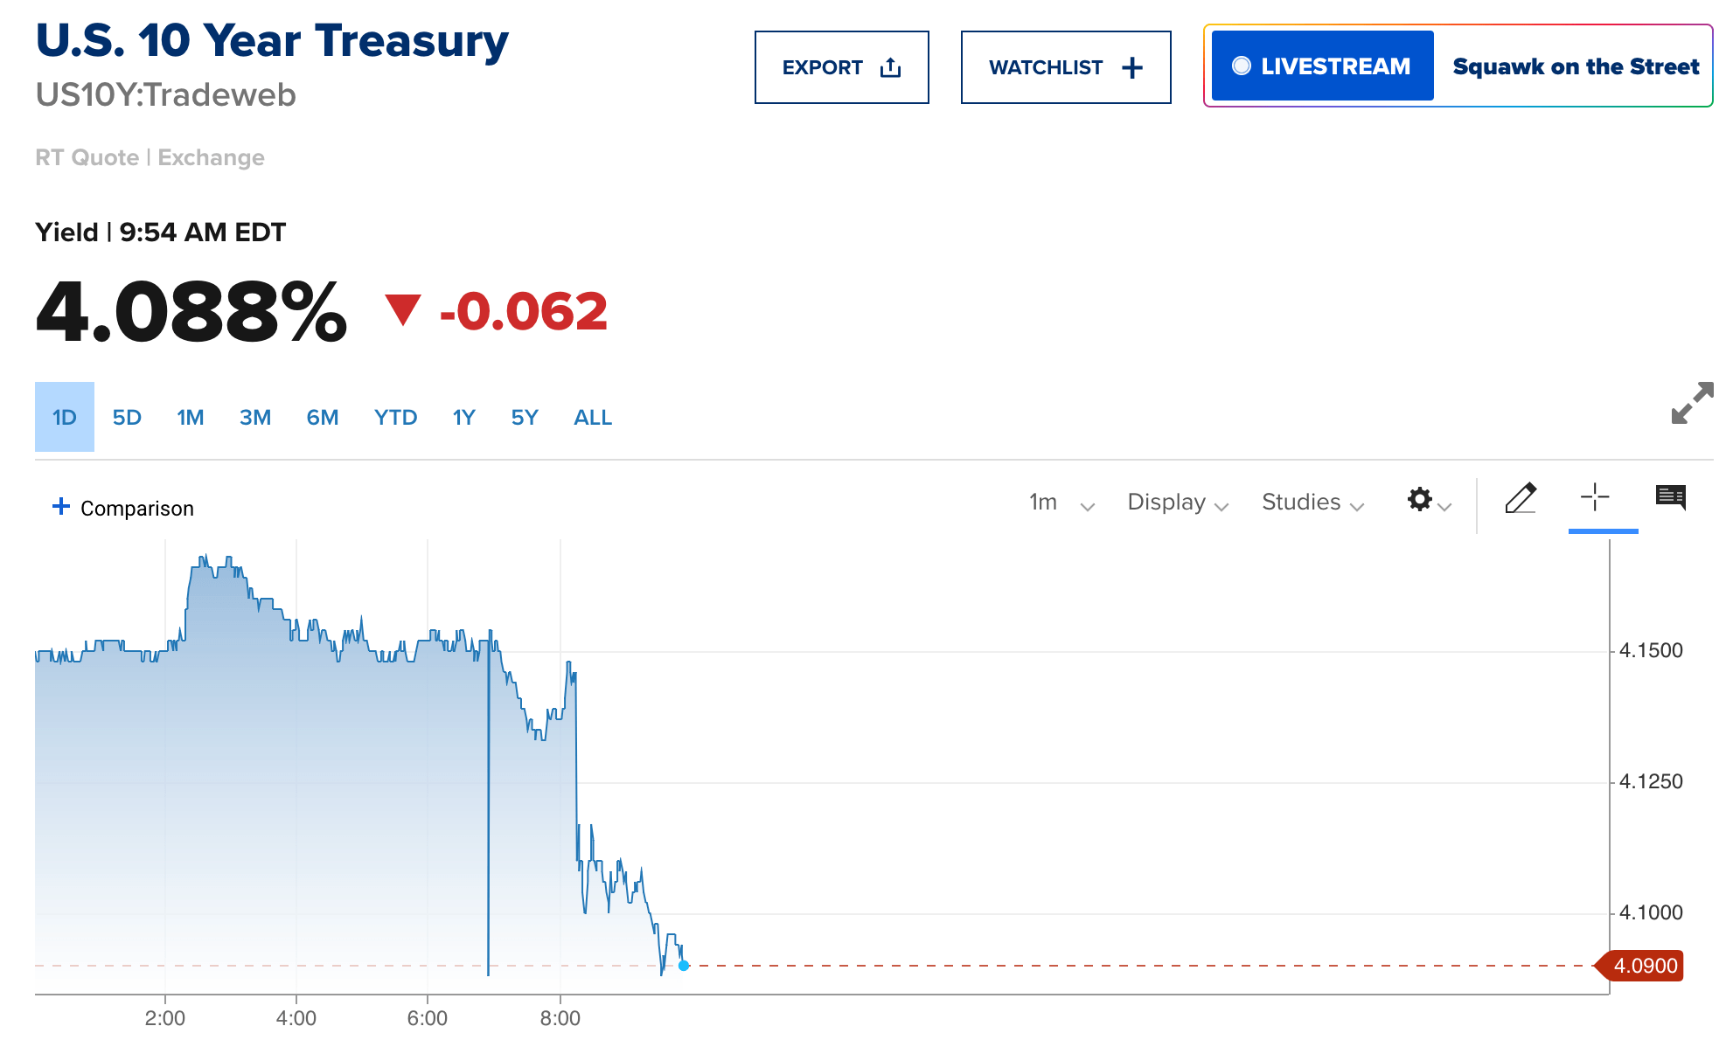
Task: Switch to the YTD tab
Action: pyautogui.click(x=396, y=417)
